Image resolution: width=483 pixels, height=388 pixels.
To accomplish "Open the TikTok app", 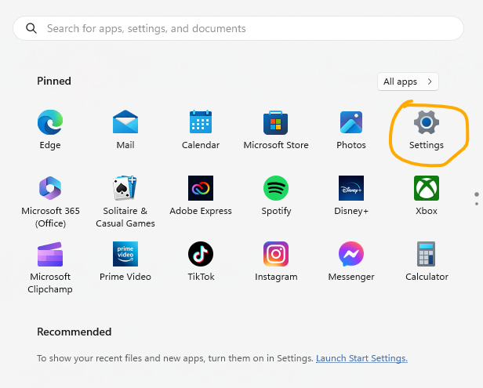I will [201, 261].
